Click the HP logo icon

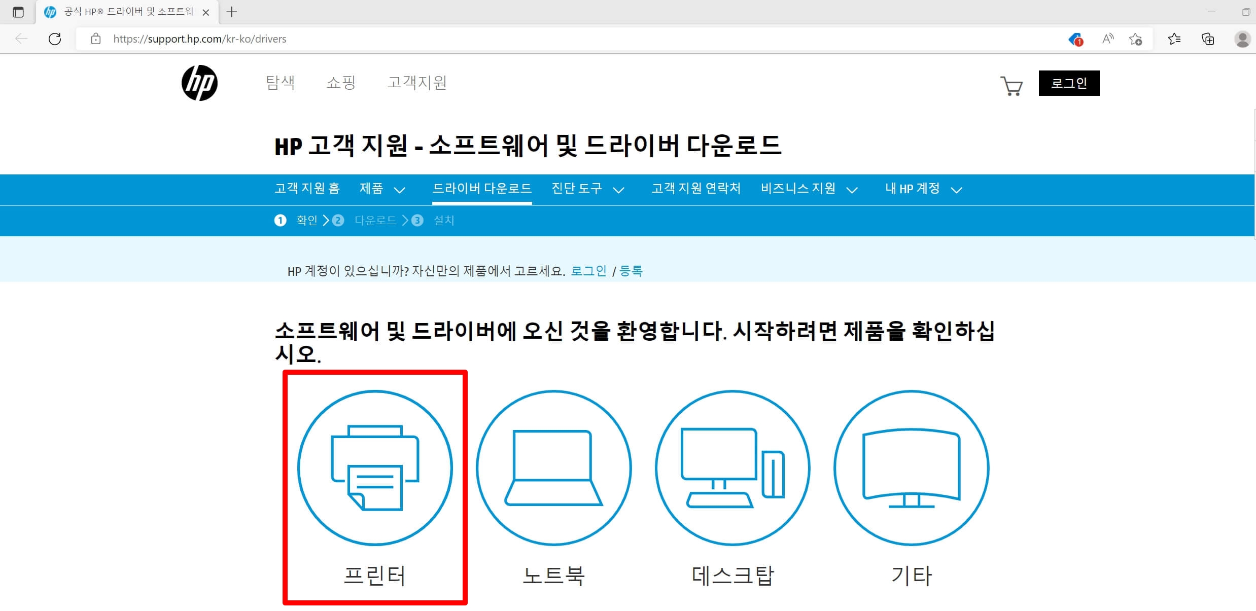[x=199, y=83]
